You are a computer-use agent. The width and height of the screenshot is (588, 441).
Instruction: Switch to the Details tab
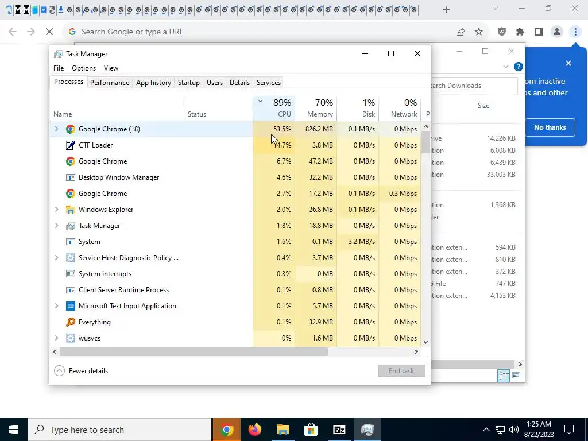[x=239, y=83]
